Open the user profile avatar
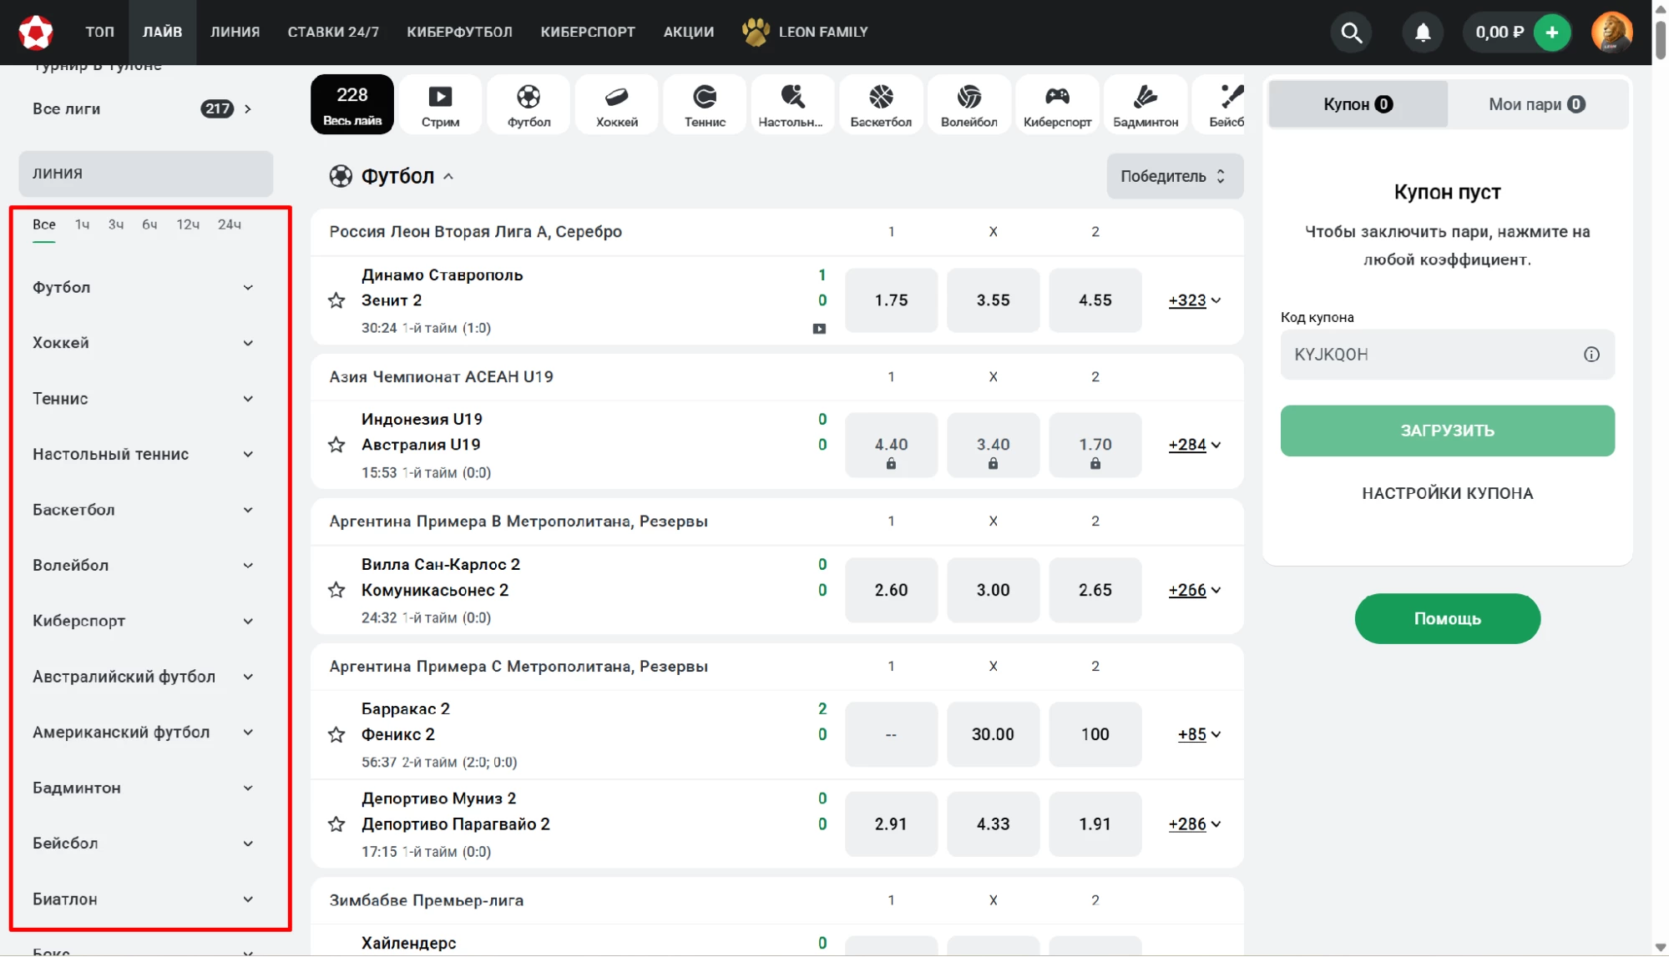 (1611, 33)
